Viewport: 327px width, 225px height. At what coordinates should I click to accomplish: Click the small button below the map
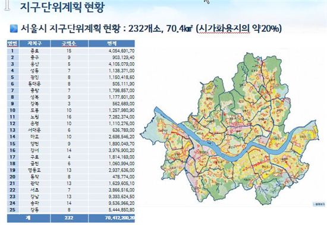pos(319,204)
